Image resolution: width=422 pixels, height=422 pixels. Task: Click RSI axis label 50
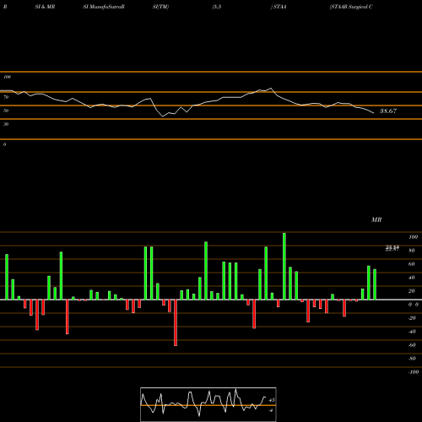(6, 111)
